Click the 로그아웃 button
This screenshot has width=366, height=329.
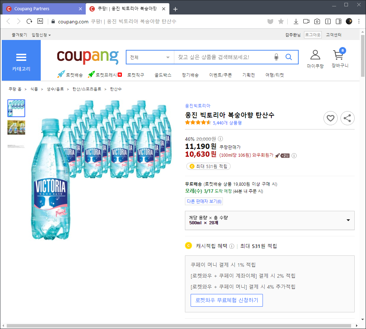tap(313, 35)
